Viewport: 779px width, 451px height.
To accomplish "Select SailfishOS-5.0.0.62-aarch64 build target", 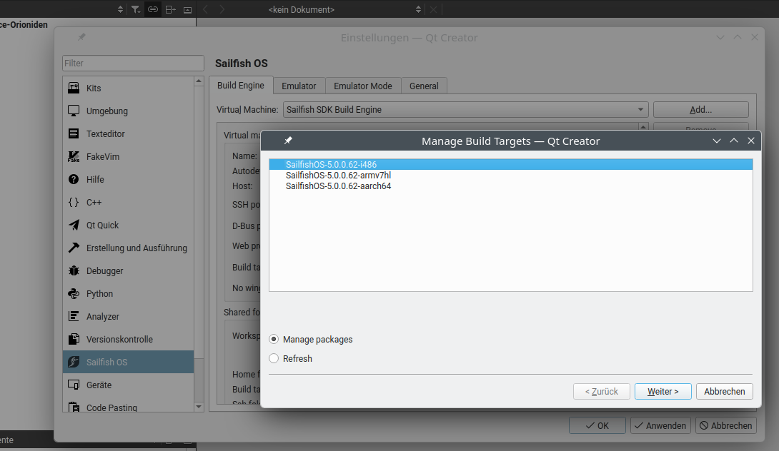I will pos(338,186).
